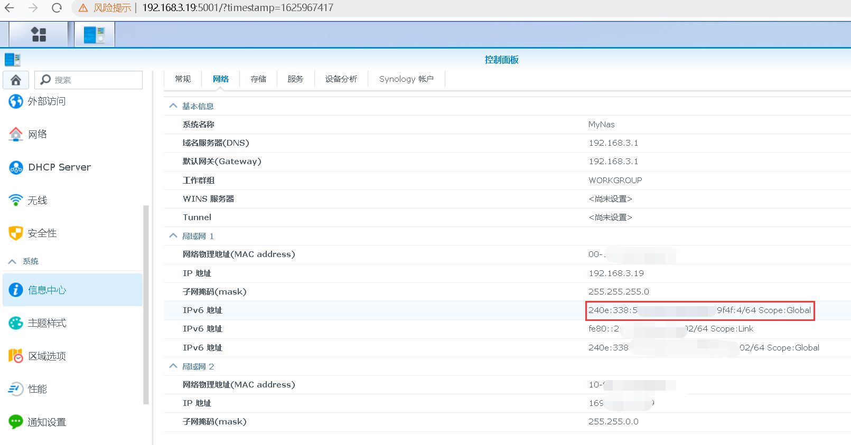Image resolution: width=851 pixels, height=445 pixels.
Task: Open the Synology 帐户 tab
Action: [x=406, y=79]
